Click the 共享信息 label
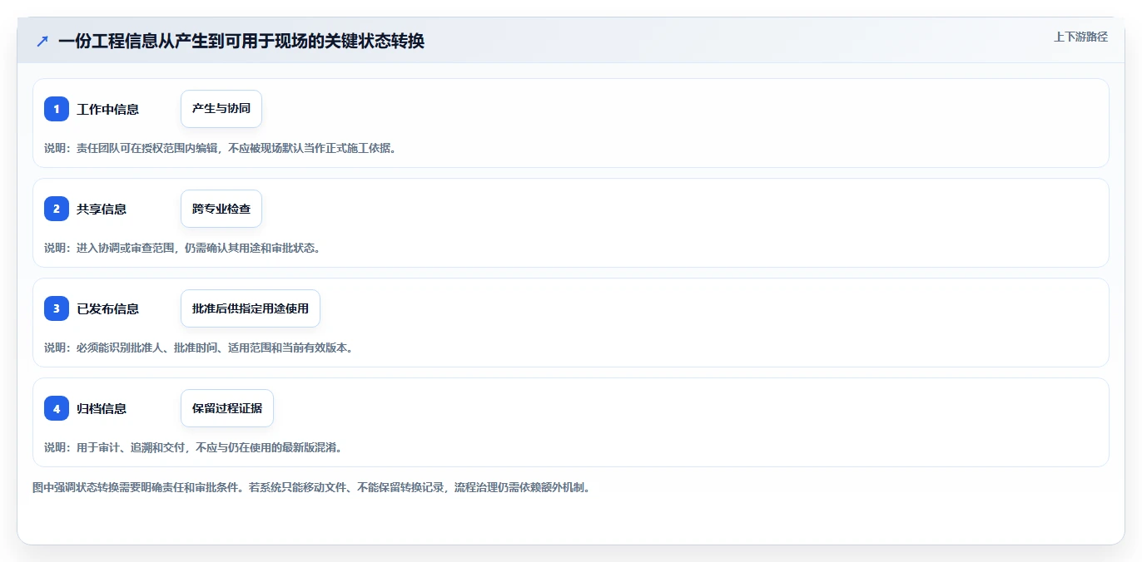The width and height of the screenshot is (1142, 562). 102,209
